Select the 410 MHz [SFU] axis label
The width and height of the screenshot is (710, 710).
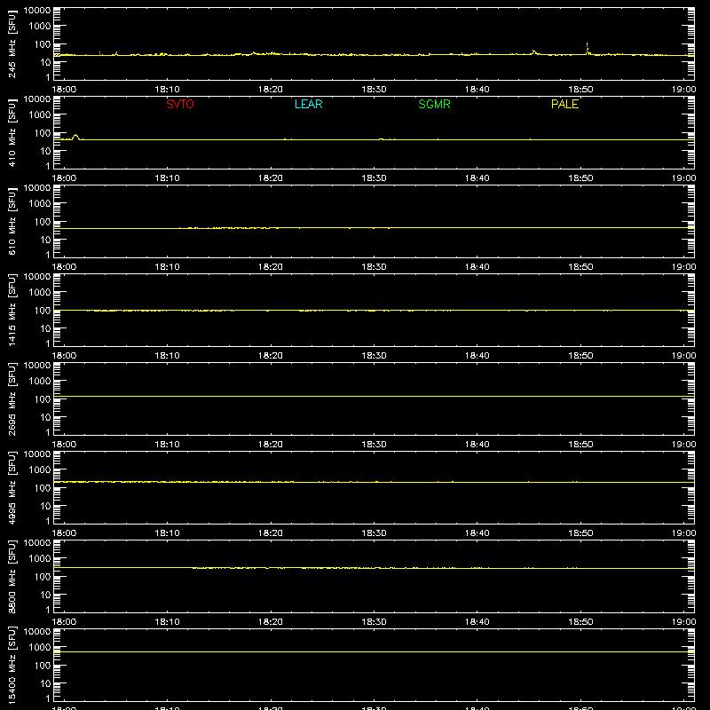tap(12, 132)
